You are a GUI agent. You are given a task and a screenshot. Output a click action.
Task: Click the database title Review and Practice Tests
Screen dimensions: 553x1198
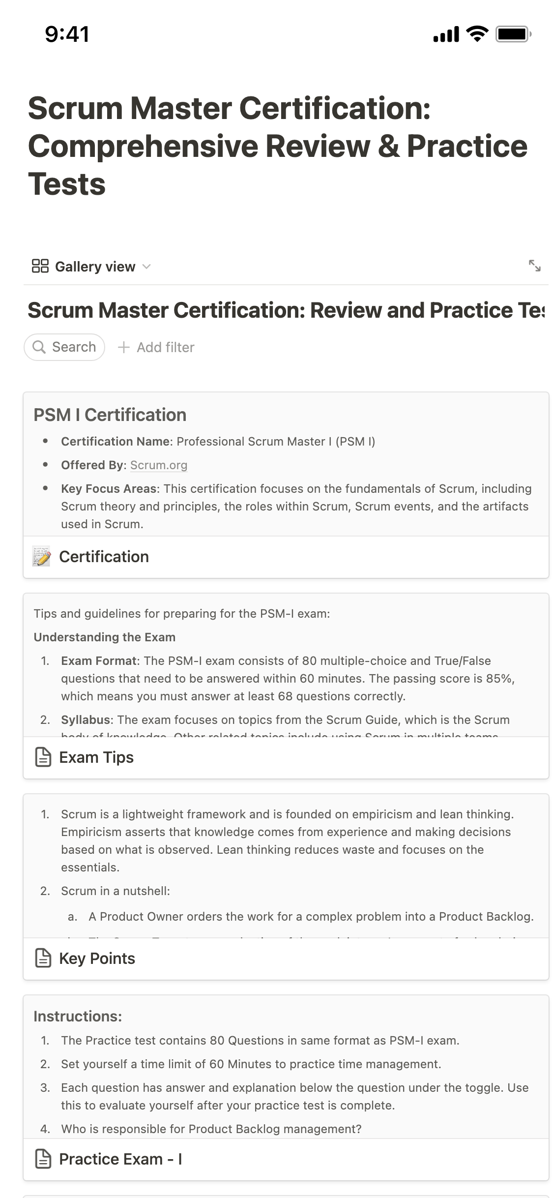[285, 310]
